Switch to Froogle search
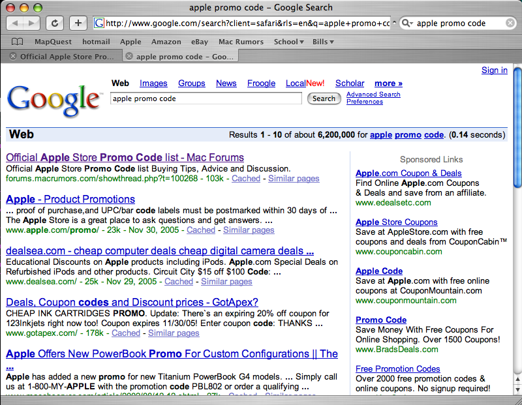Image resolution: width=522 pixels, height=405 pixels. click(261, 83)
